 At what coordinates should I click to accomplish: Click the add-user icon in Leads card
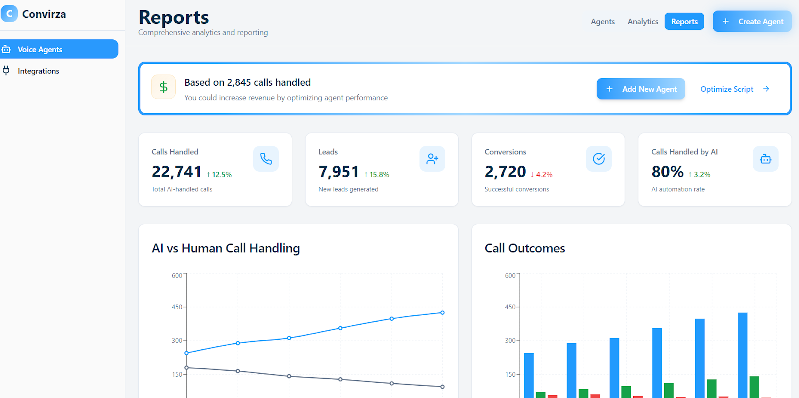coord(432,159)
